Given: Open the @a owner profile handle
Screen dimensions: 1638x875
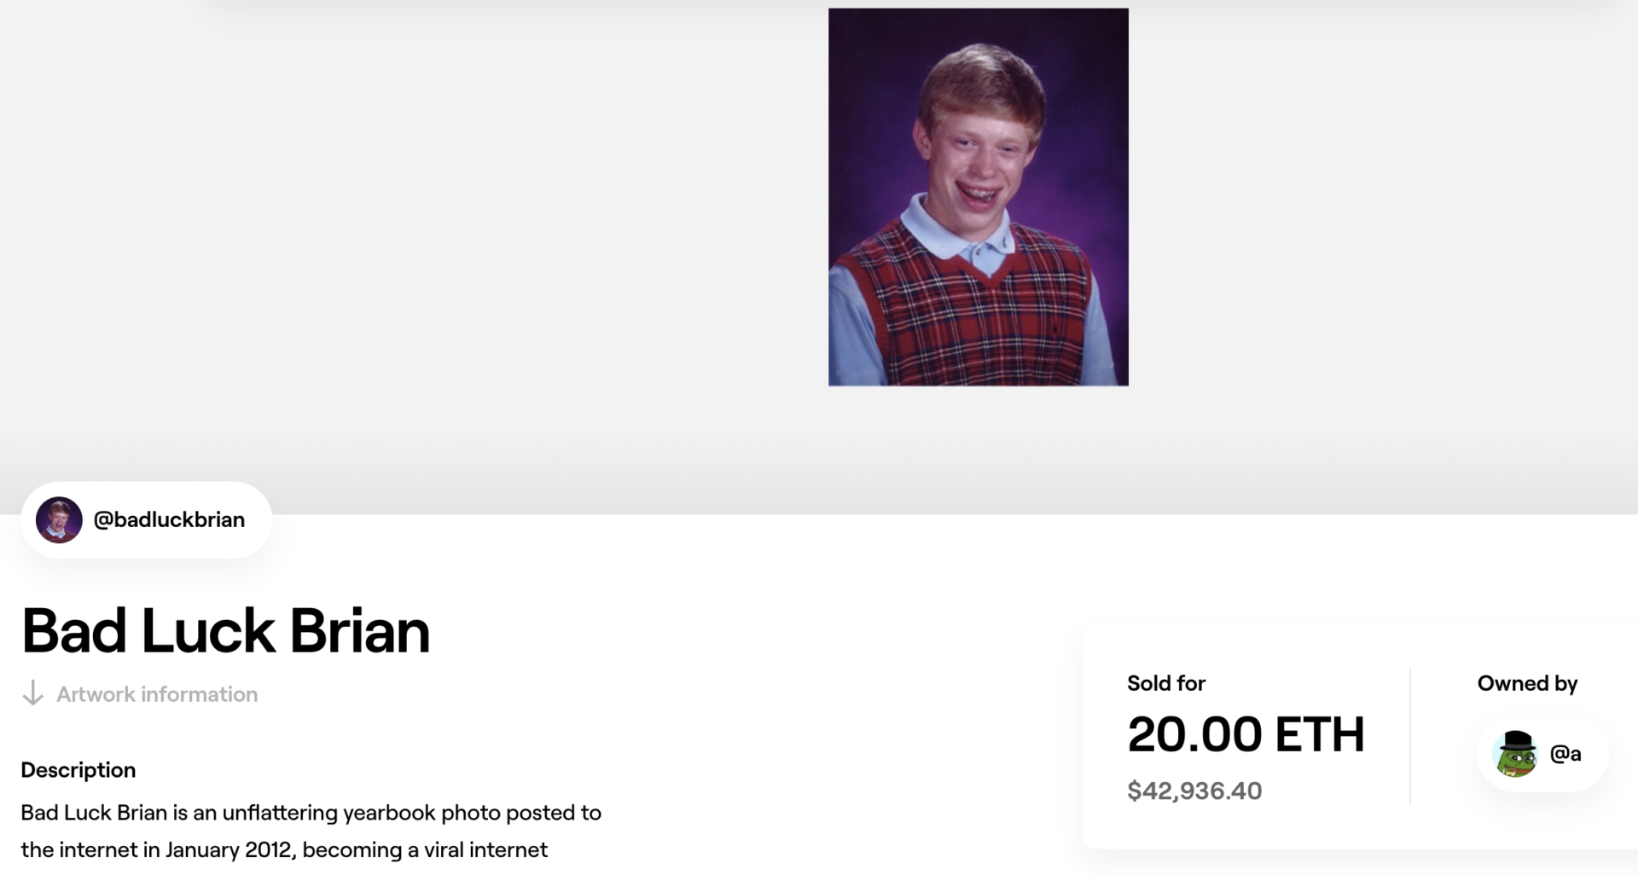Looking at the screenshot, I should 1565,754.
